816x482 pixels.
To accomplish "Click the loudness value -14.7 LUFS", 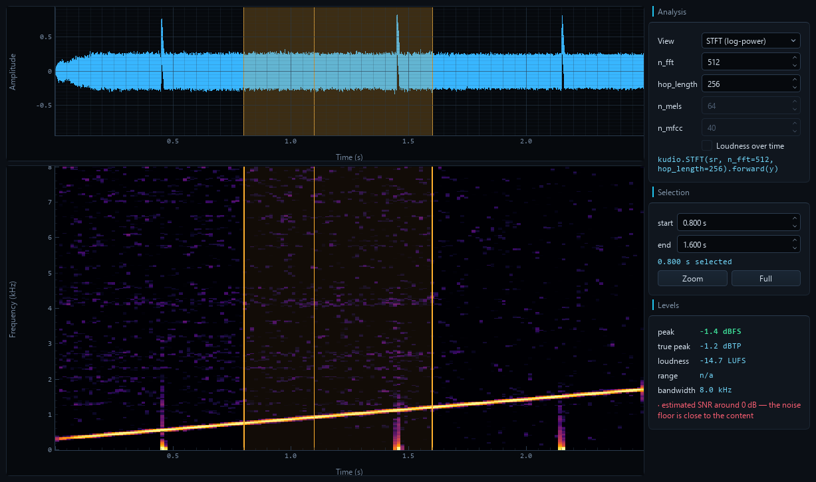I will pos(722,361).
